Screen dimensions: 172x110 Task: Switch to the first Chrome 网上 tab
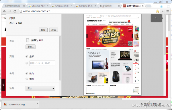tap(38, 6)
